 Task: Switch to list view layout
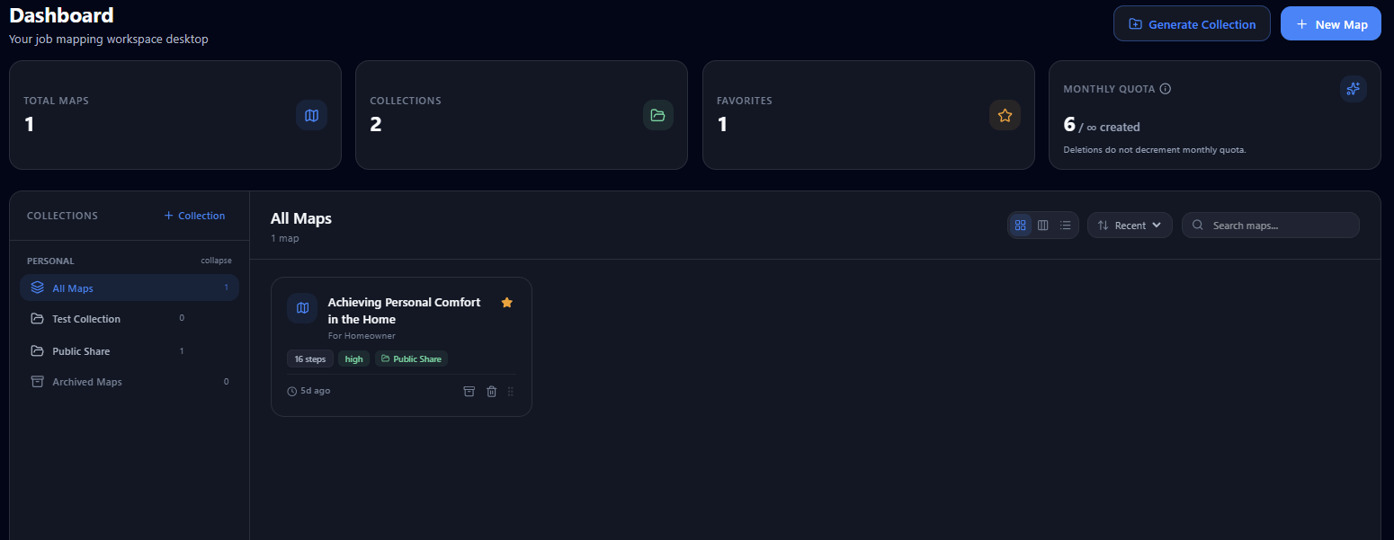1065,226
